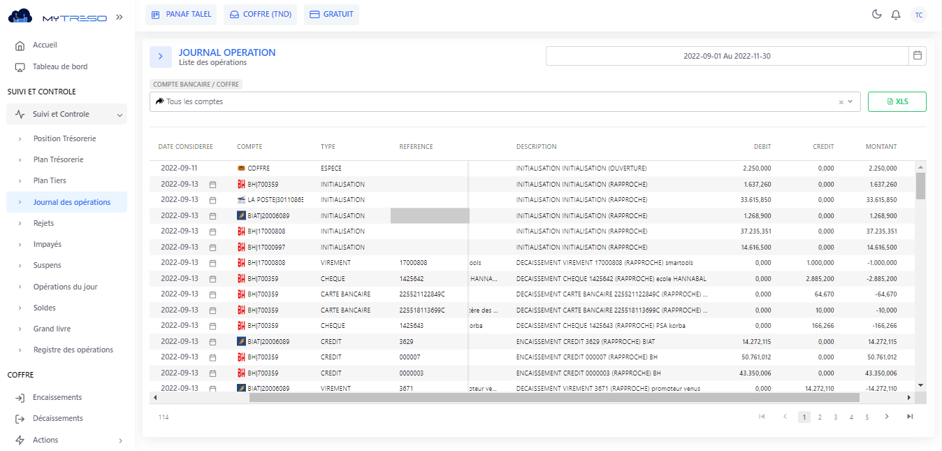Click BH logo on cheque 1425643 row

click(241, 326)
